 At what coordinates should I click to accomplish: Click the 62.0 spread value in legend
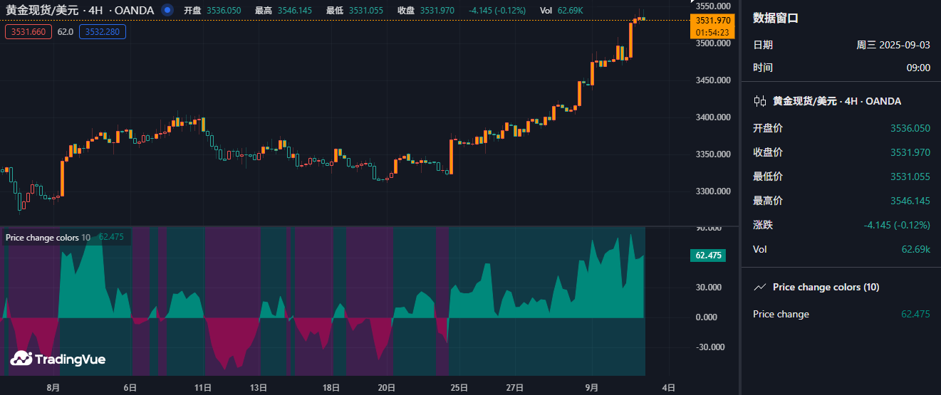(65, 31)
